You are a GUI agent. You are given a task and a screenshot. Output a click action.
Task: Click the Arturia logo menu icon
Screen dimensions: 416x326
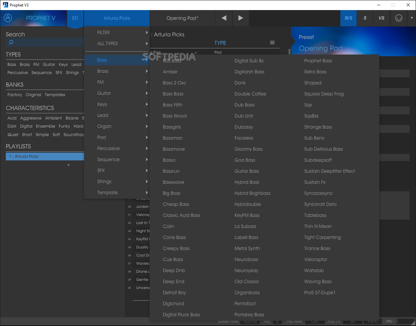[8, 18]
